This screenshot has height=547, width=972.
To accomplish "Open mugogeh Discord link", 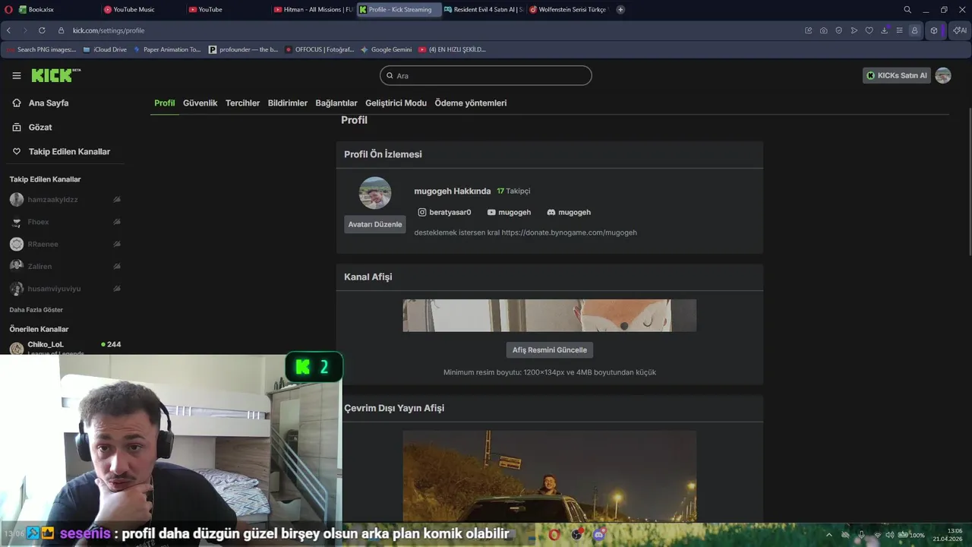I will [569, 212].
